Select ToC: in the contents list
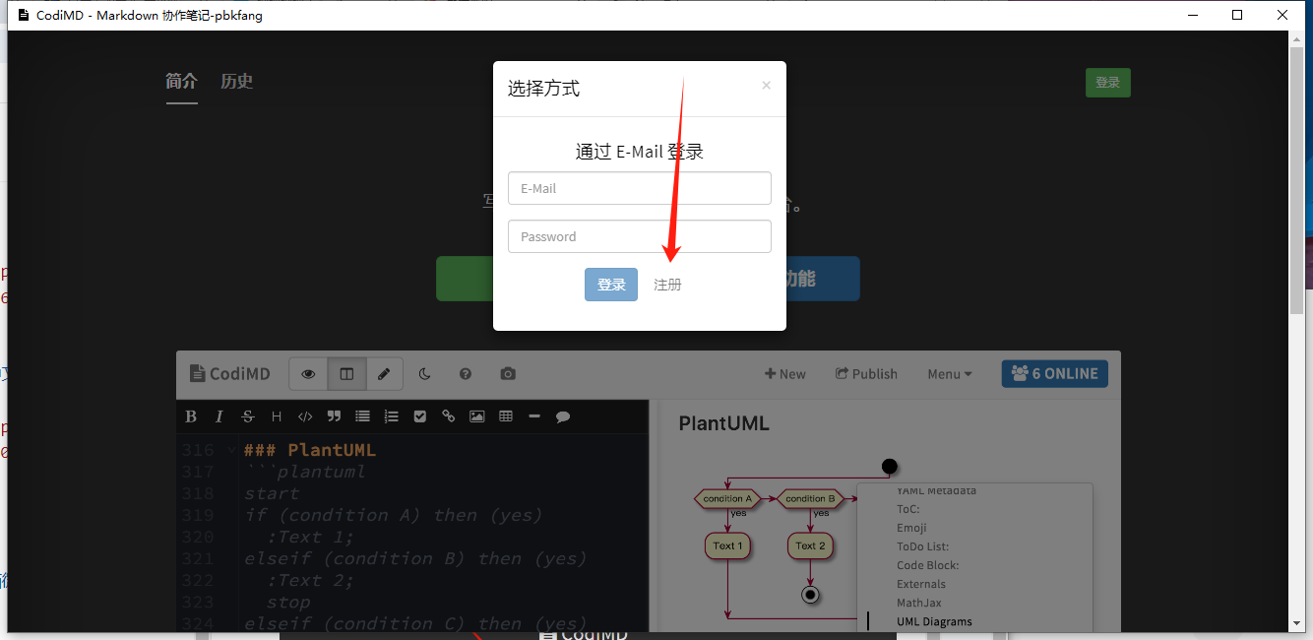The width and height of the screenshot is (1313, 640). point(908,509)
